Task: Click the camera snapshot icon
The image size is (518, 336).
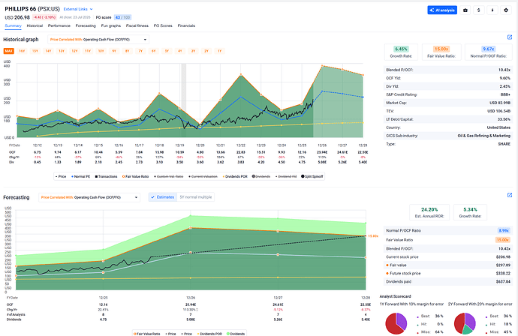Action: [x=465, y=10]
